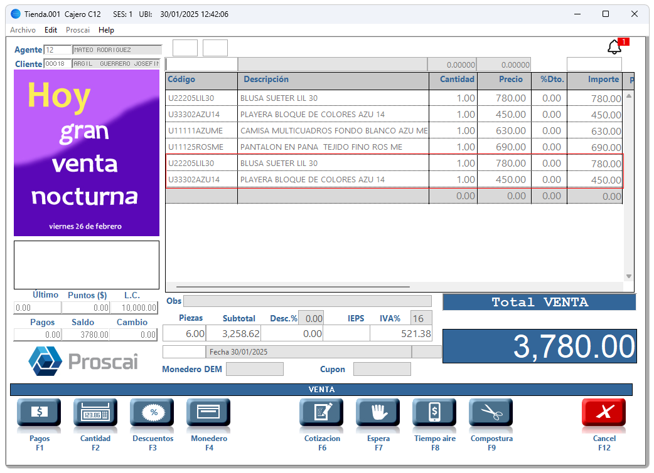Click the Cambio value 0.00
This screenshot has height=473, width=654.
coord(134,335)
